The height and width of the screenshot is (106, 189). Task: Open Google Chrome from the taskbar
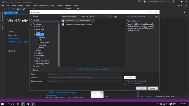point(18,104)
